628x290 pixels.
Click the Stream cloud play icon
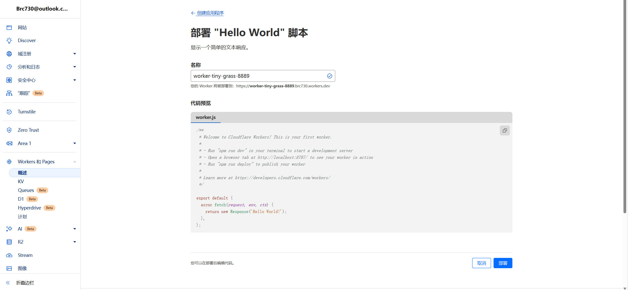9,255
